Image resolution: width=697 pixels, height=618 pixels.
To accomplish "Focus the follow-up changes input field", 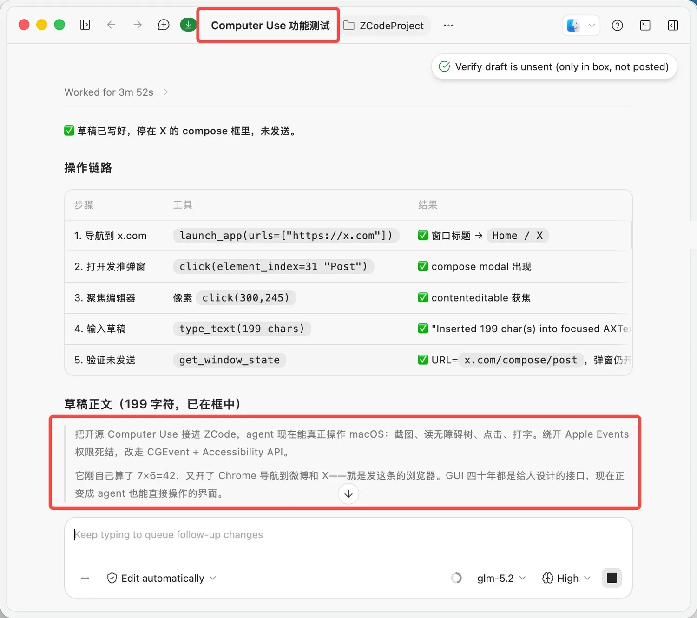I will 348,535.
